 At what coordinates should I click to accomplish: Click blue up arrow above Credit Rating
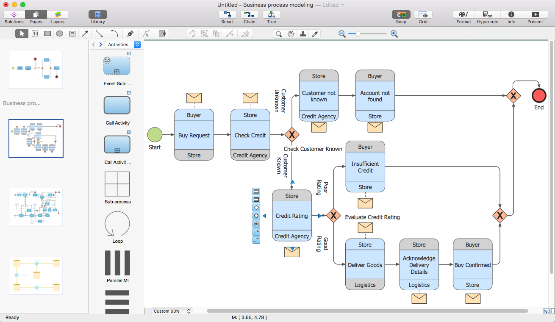click(292, 182)
